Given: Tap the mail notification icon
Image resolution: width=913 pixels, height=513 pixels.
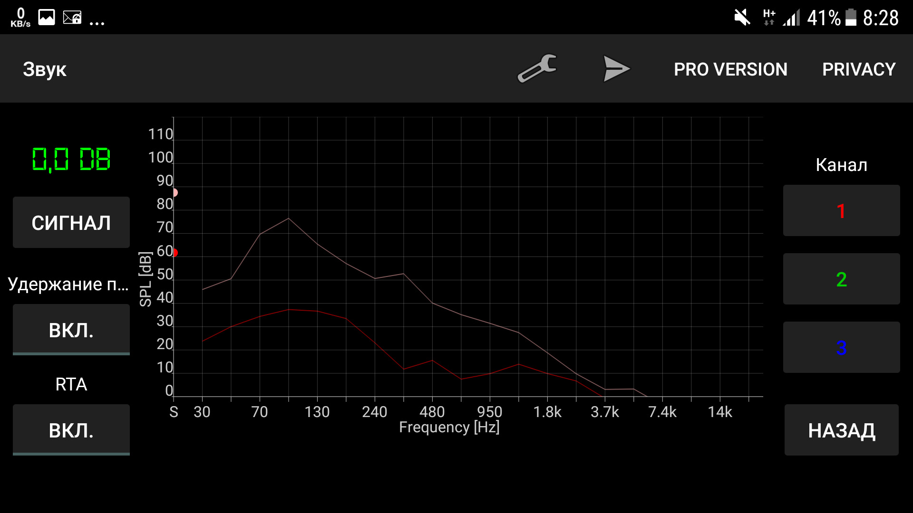Looking at the screenshot, I should 72,18.
